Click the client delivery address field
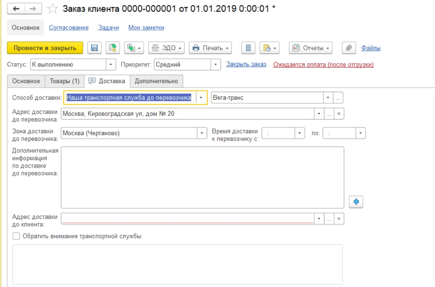This screenshot has height=287, width=435. click(x=187, y=219)
